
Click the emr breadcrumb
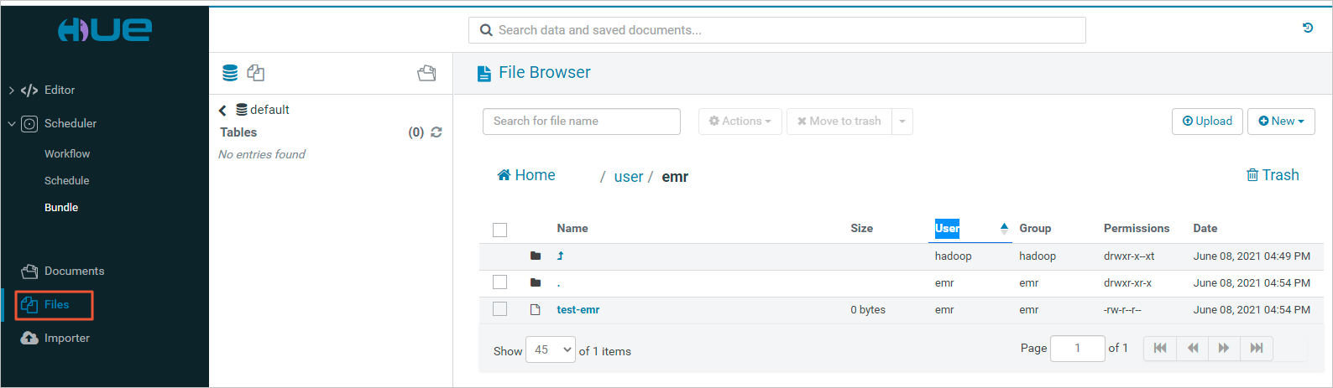pyautogui.click(x=675, y=177)
